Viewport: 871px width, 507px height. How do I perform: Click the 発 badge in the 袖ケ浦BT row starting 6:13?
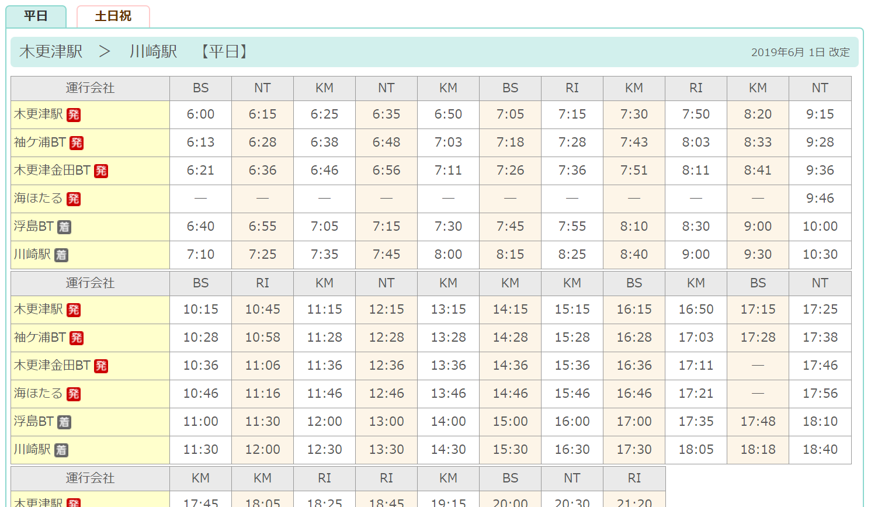tap(77, 143)
